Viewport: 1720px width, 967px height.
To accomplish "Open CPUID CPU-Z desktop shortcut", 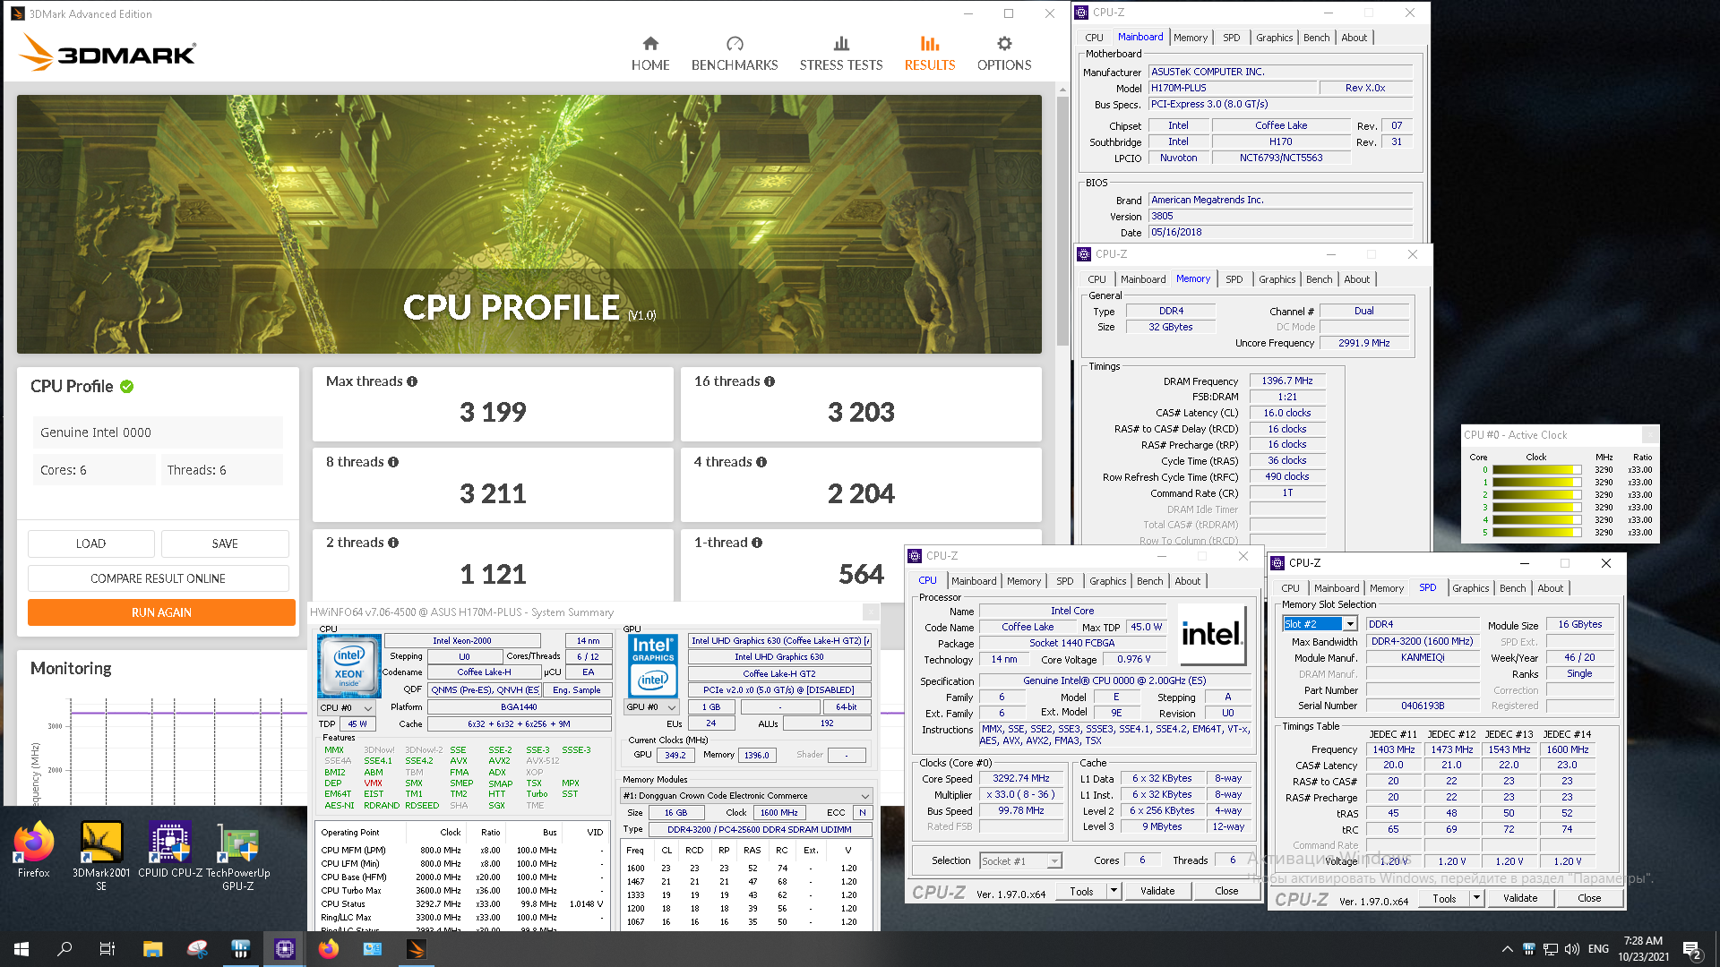I will (170, 849).
